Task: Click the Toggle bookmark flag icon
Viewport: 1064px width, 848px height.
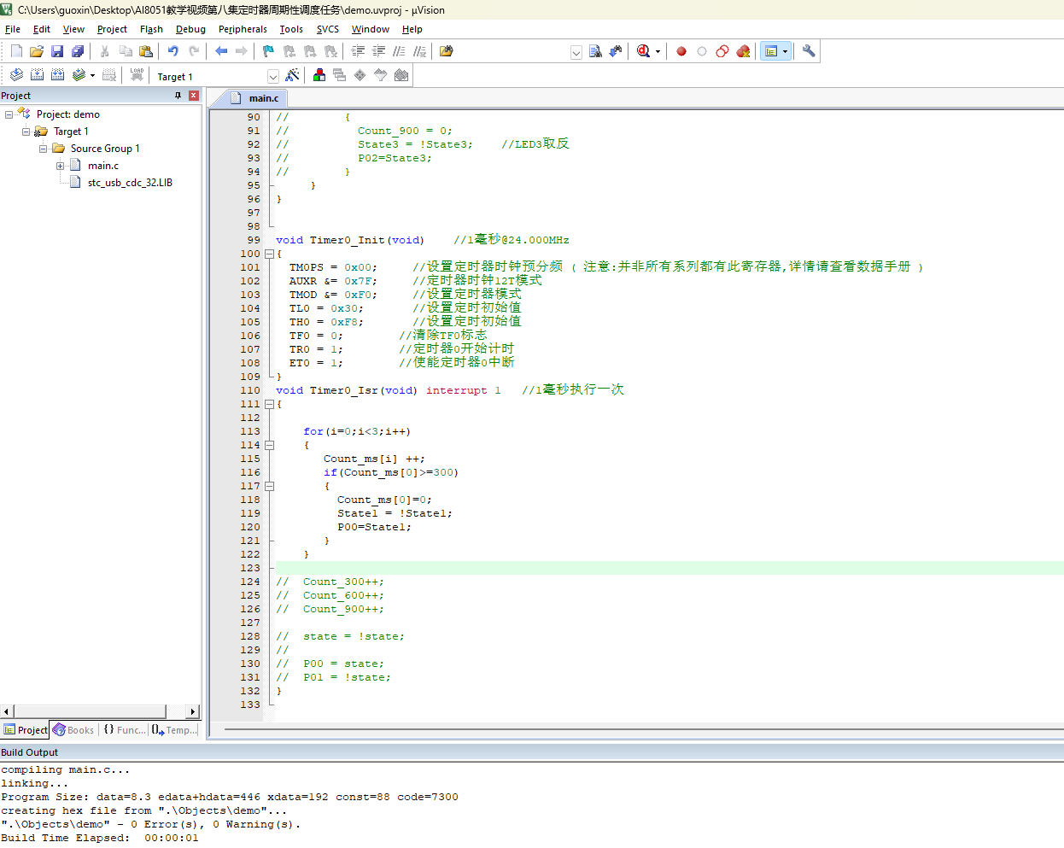Action: coord(268,51)
